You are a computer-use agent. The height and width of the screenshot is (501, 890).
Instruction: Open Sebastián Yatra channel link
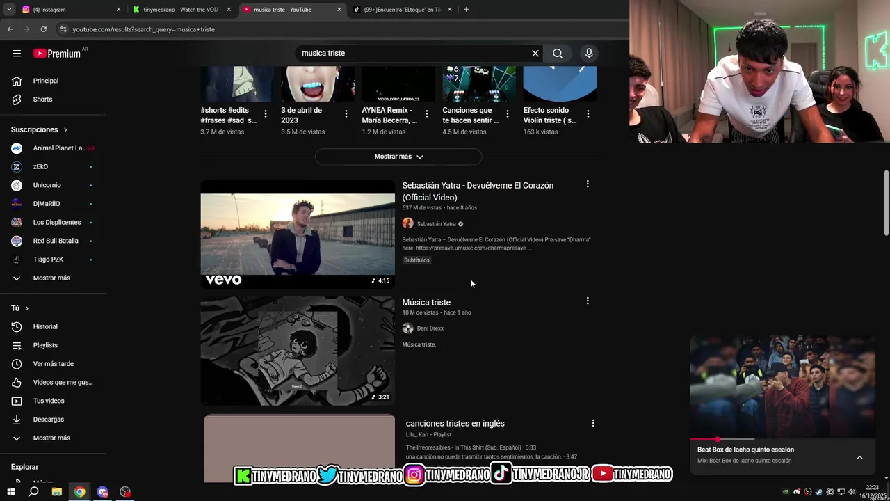[436, 224]
